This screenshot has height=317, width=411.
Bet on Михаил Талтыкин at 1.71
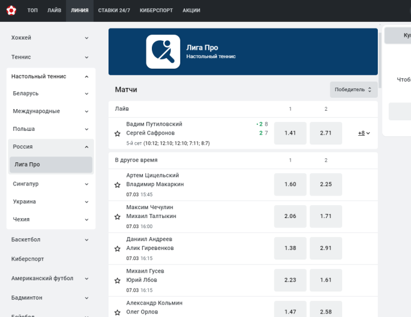pyautogui.click(x=326, y=216)
